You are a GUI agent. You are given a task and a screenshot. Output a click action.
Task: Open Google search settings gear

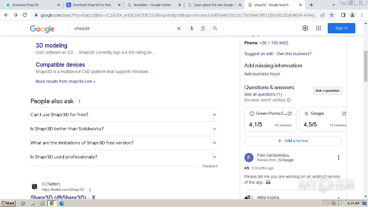pos(305,28)
